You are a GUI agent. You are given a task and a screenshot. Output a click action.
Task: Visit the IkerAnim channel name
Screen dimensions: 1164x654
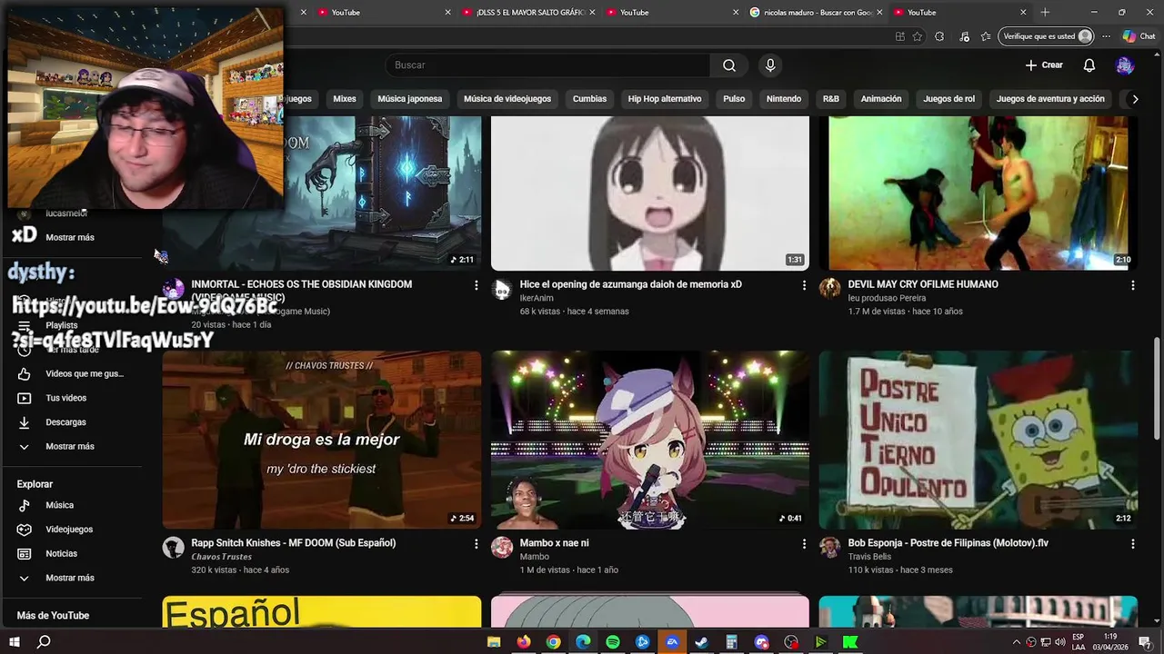(x=537, y=298)
